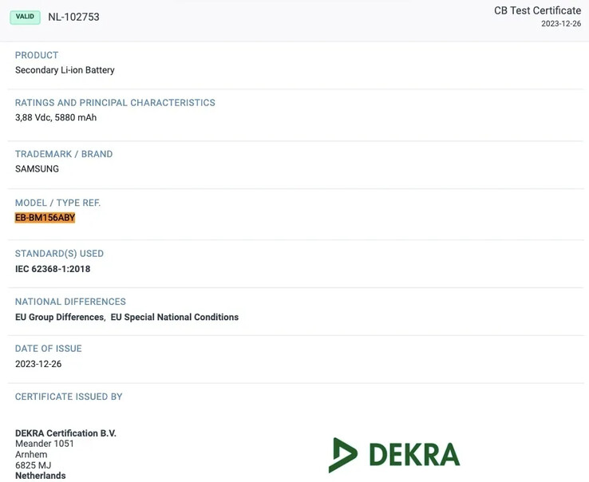Image resolution: width=589 pixels, height=482 pixels.
Task: Click DEKRA Certification B.V. issuer name
Action: [x=65, y=433]
